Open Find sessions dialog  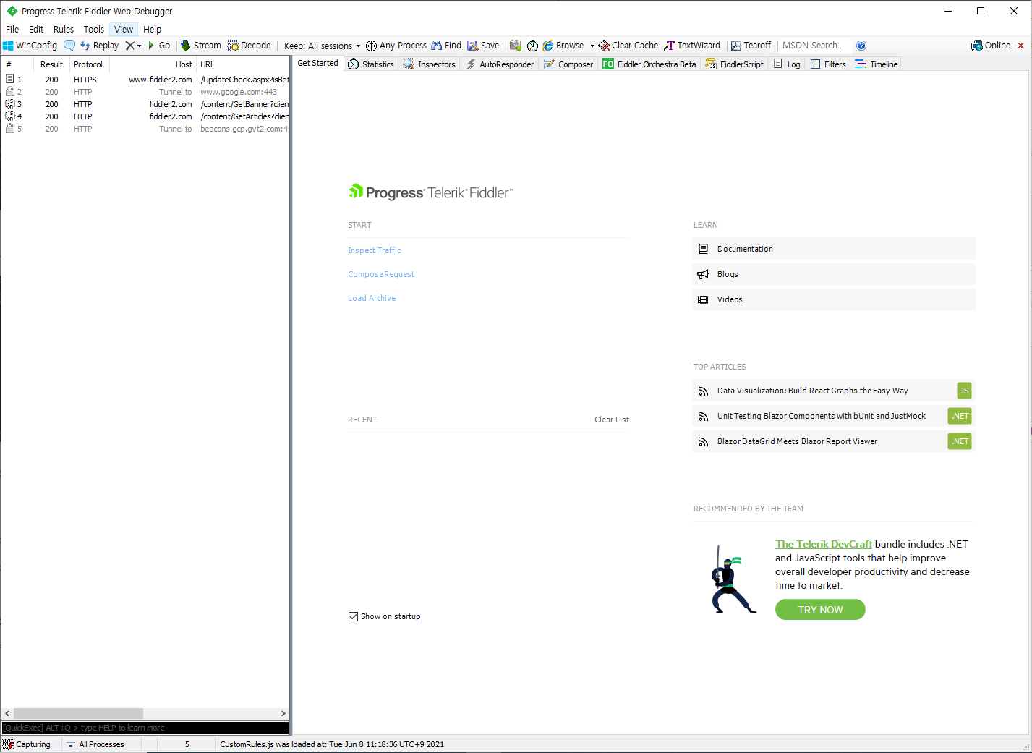(x=446, y=45)
